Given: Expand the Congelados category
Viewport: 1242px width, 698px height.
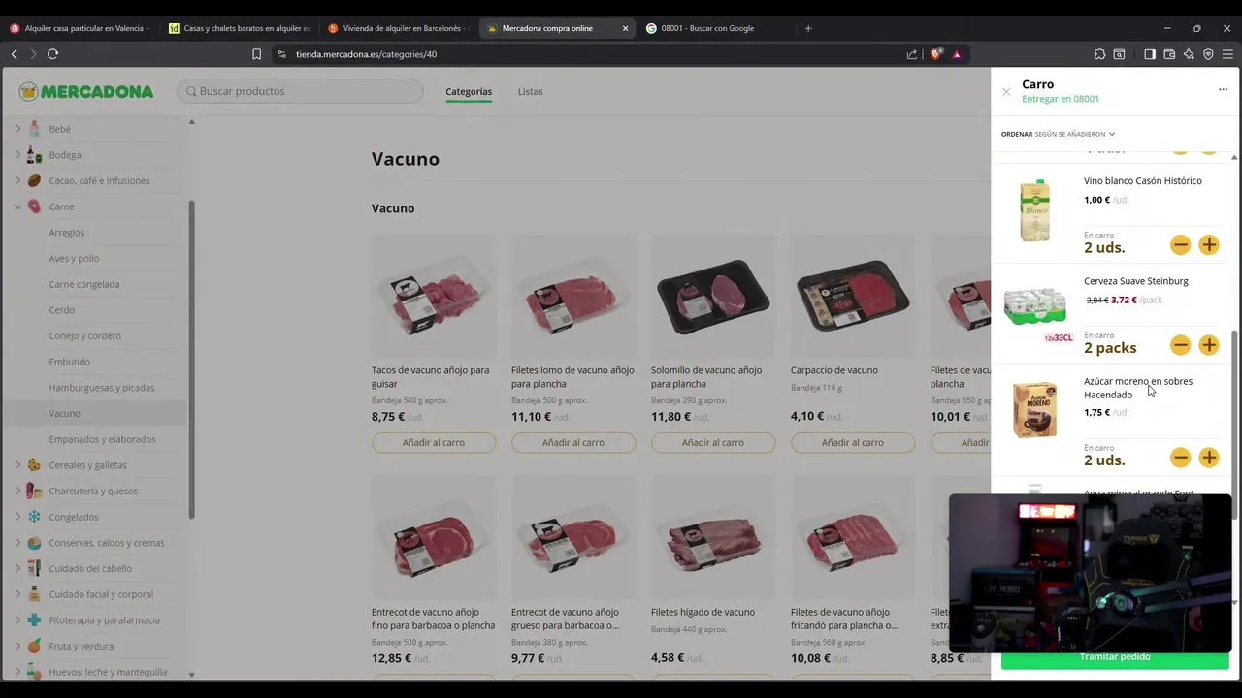Looking at the screenshot, I should tap(17, 517).
